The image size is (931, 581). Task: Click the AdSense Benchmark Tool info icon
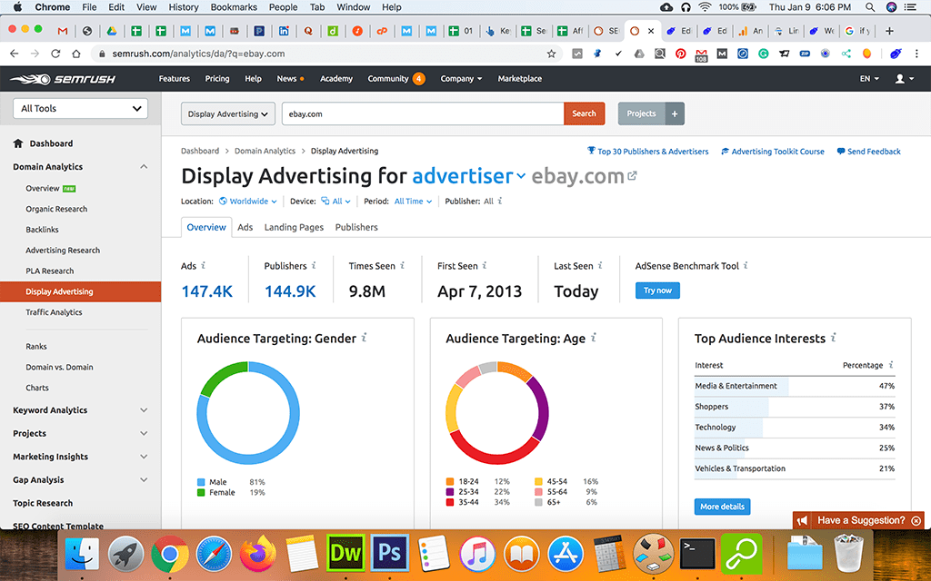coord(746,265)
